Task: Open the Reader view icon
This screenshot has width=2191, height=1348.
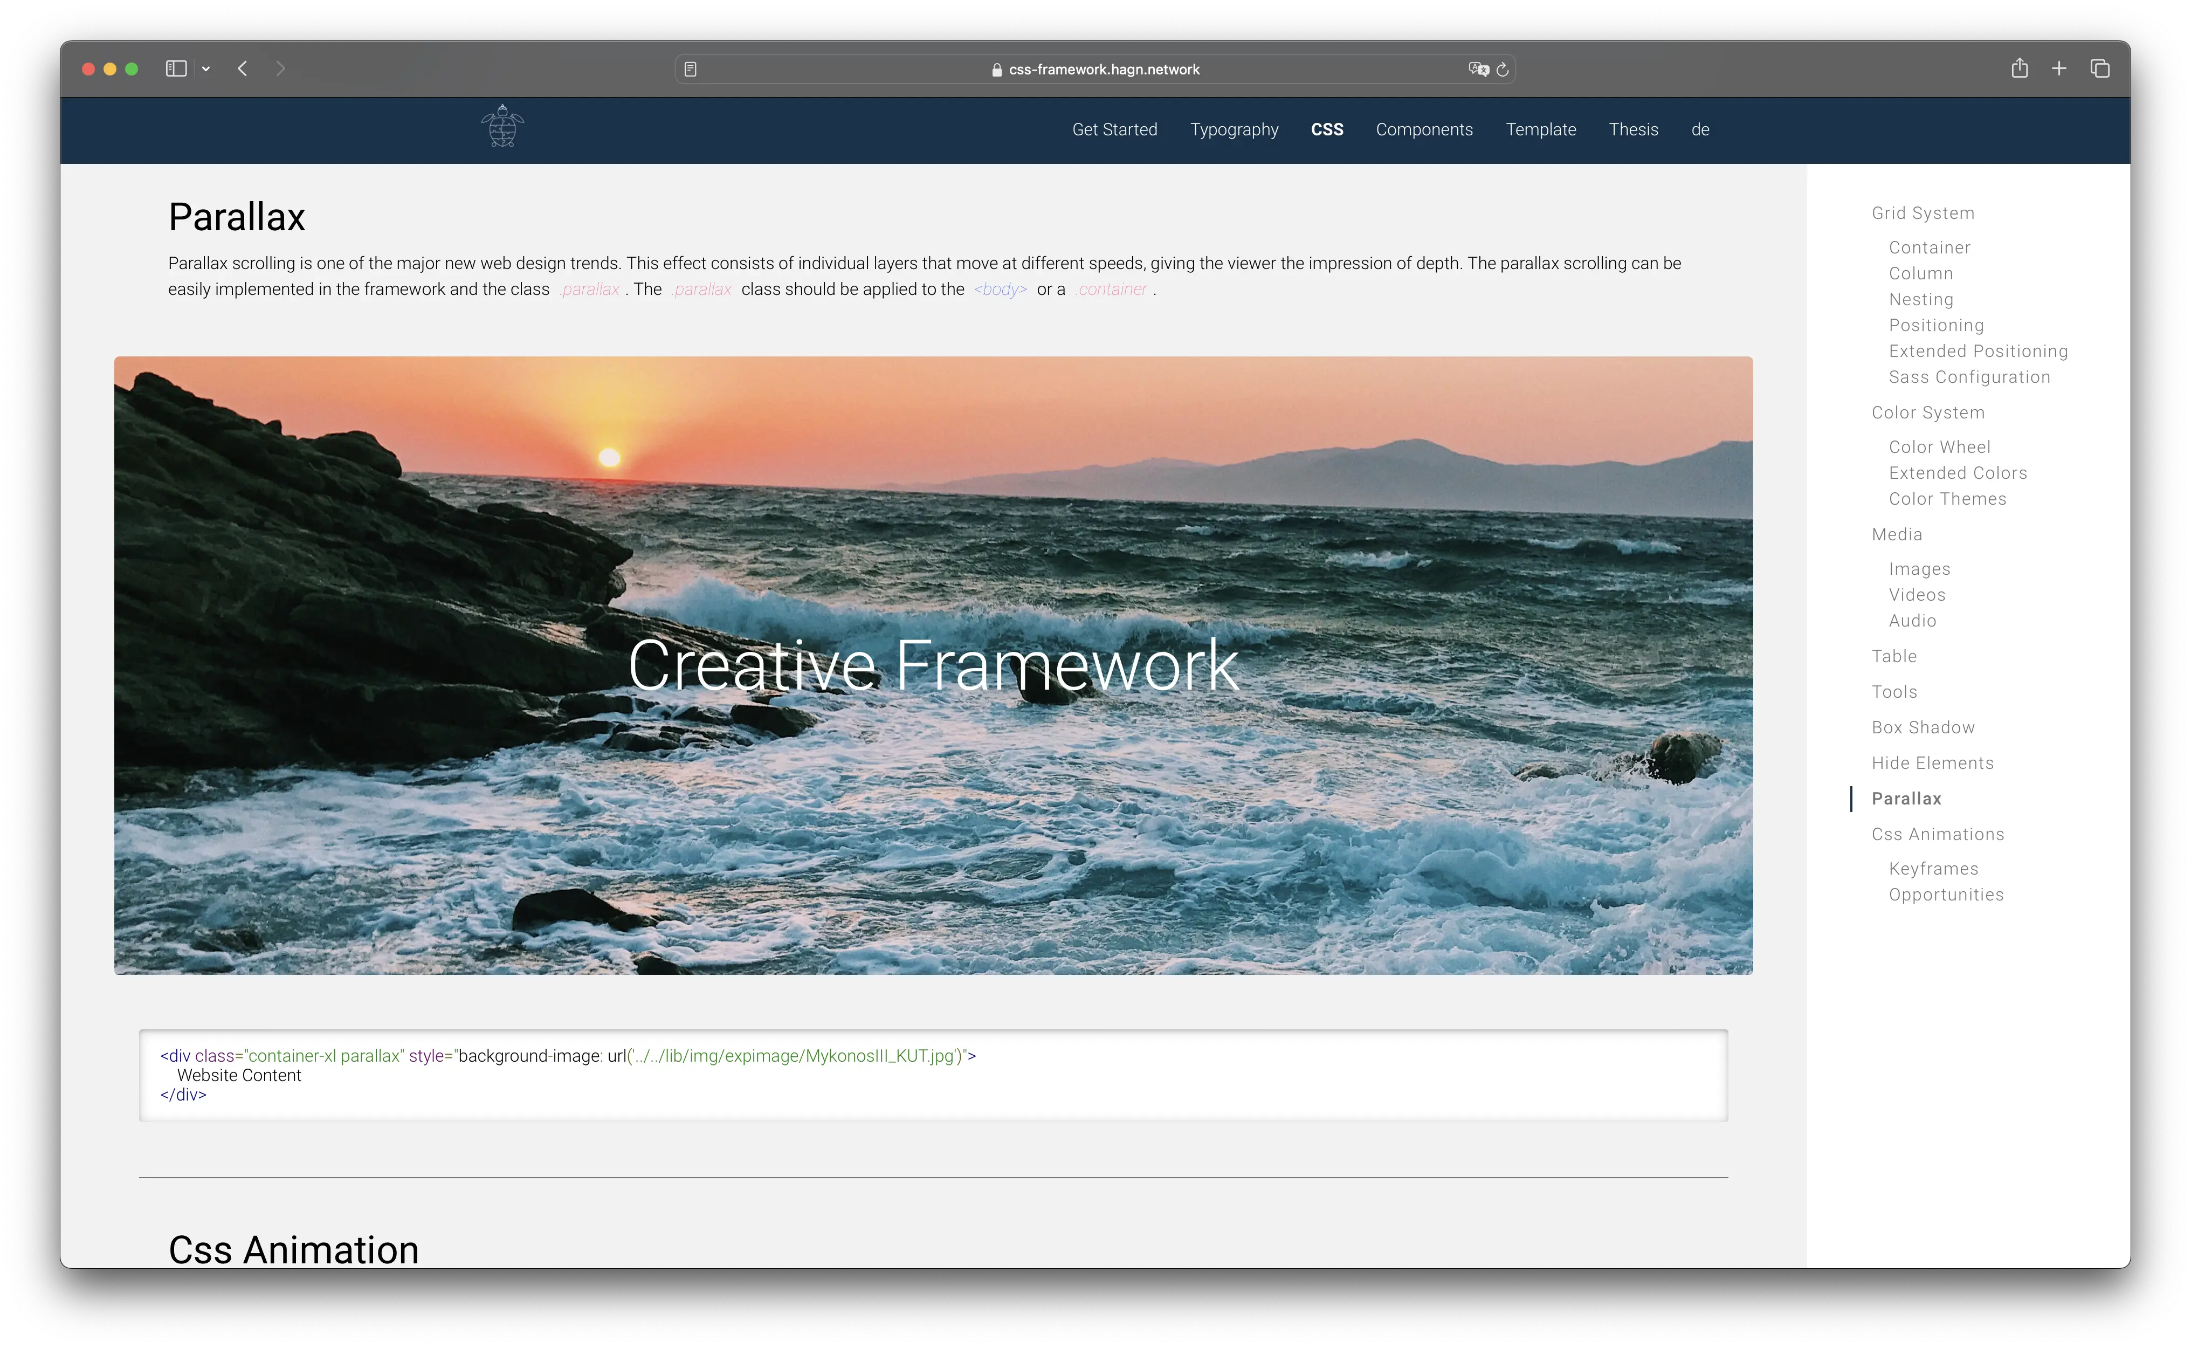Action: (690, 70)
